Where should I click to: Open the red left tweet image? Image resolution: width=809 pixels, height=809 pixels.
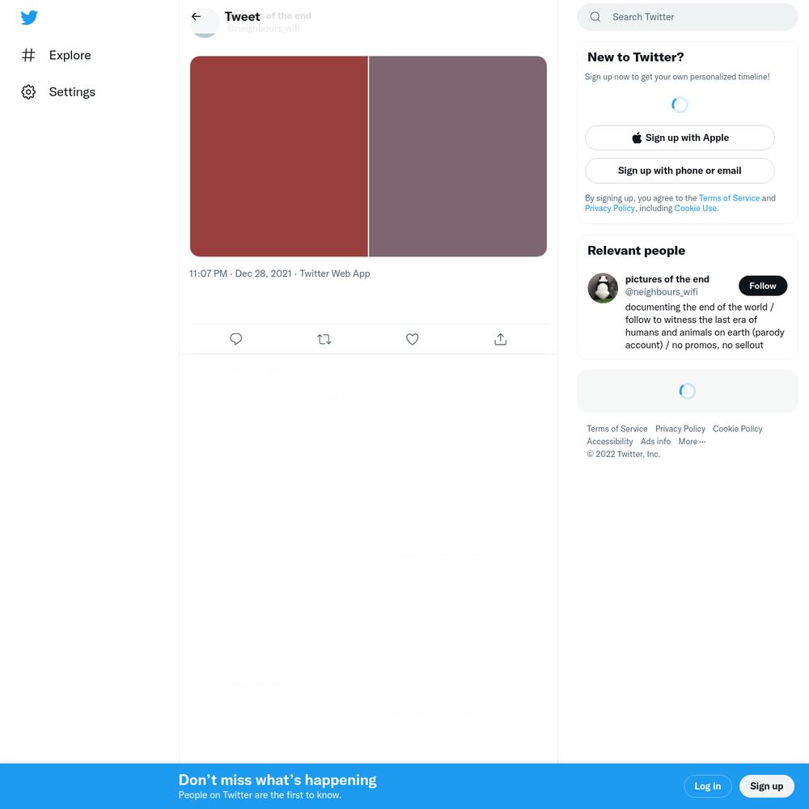[278, 156]
